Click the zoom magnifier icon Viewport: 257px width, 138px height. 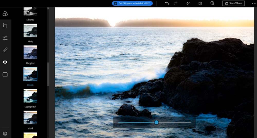point(213,3)
